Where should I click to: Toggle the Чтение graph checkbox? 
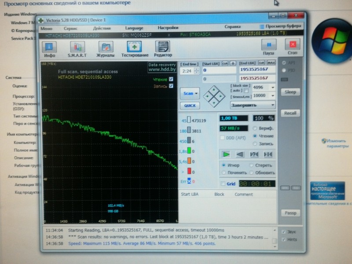(x=171, y=79)
